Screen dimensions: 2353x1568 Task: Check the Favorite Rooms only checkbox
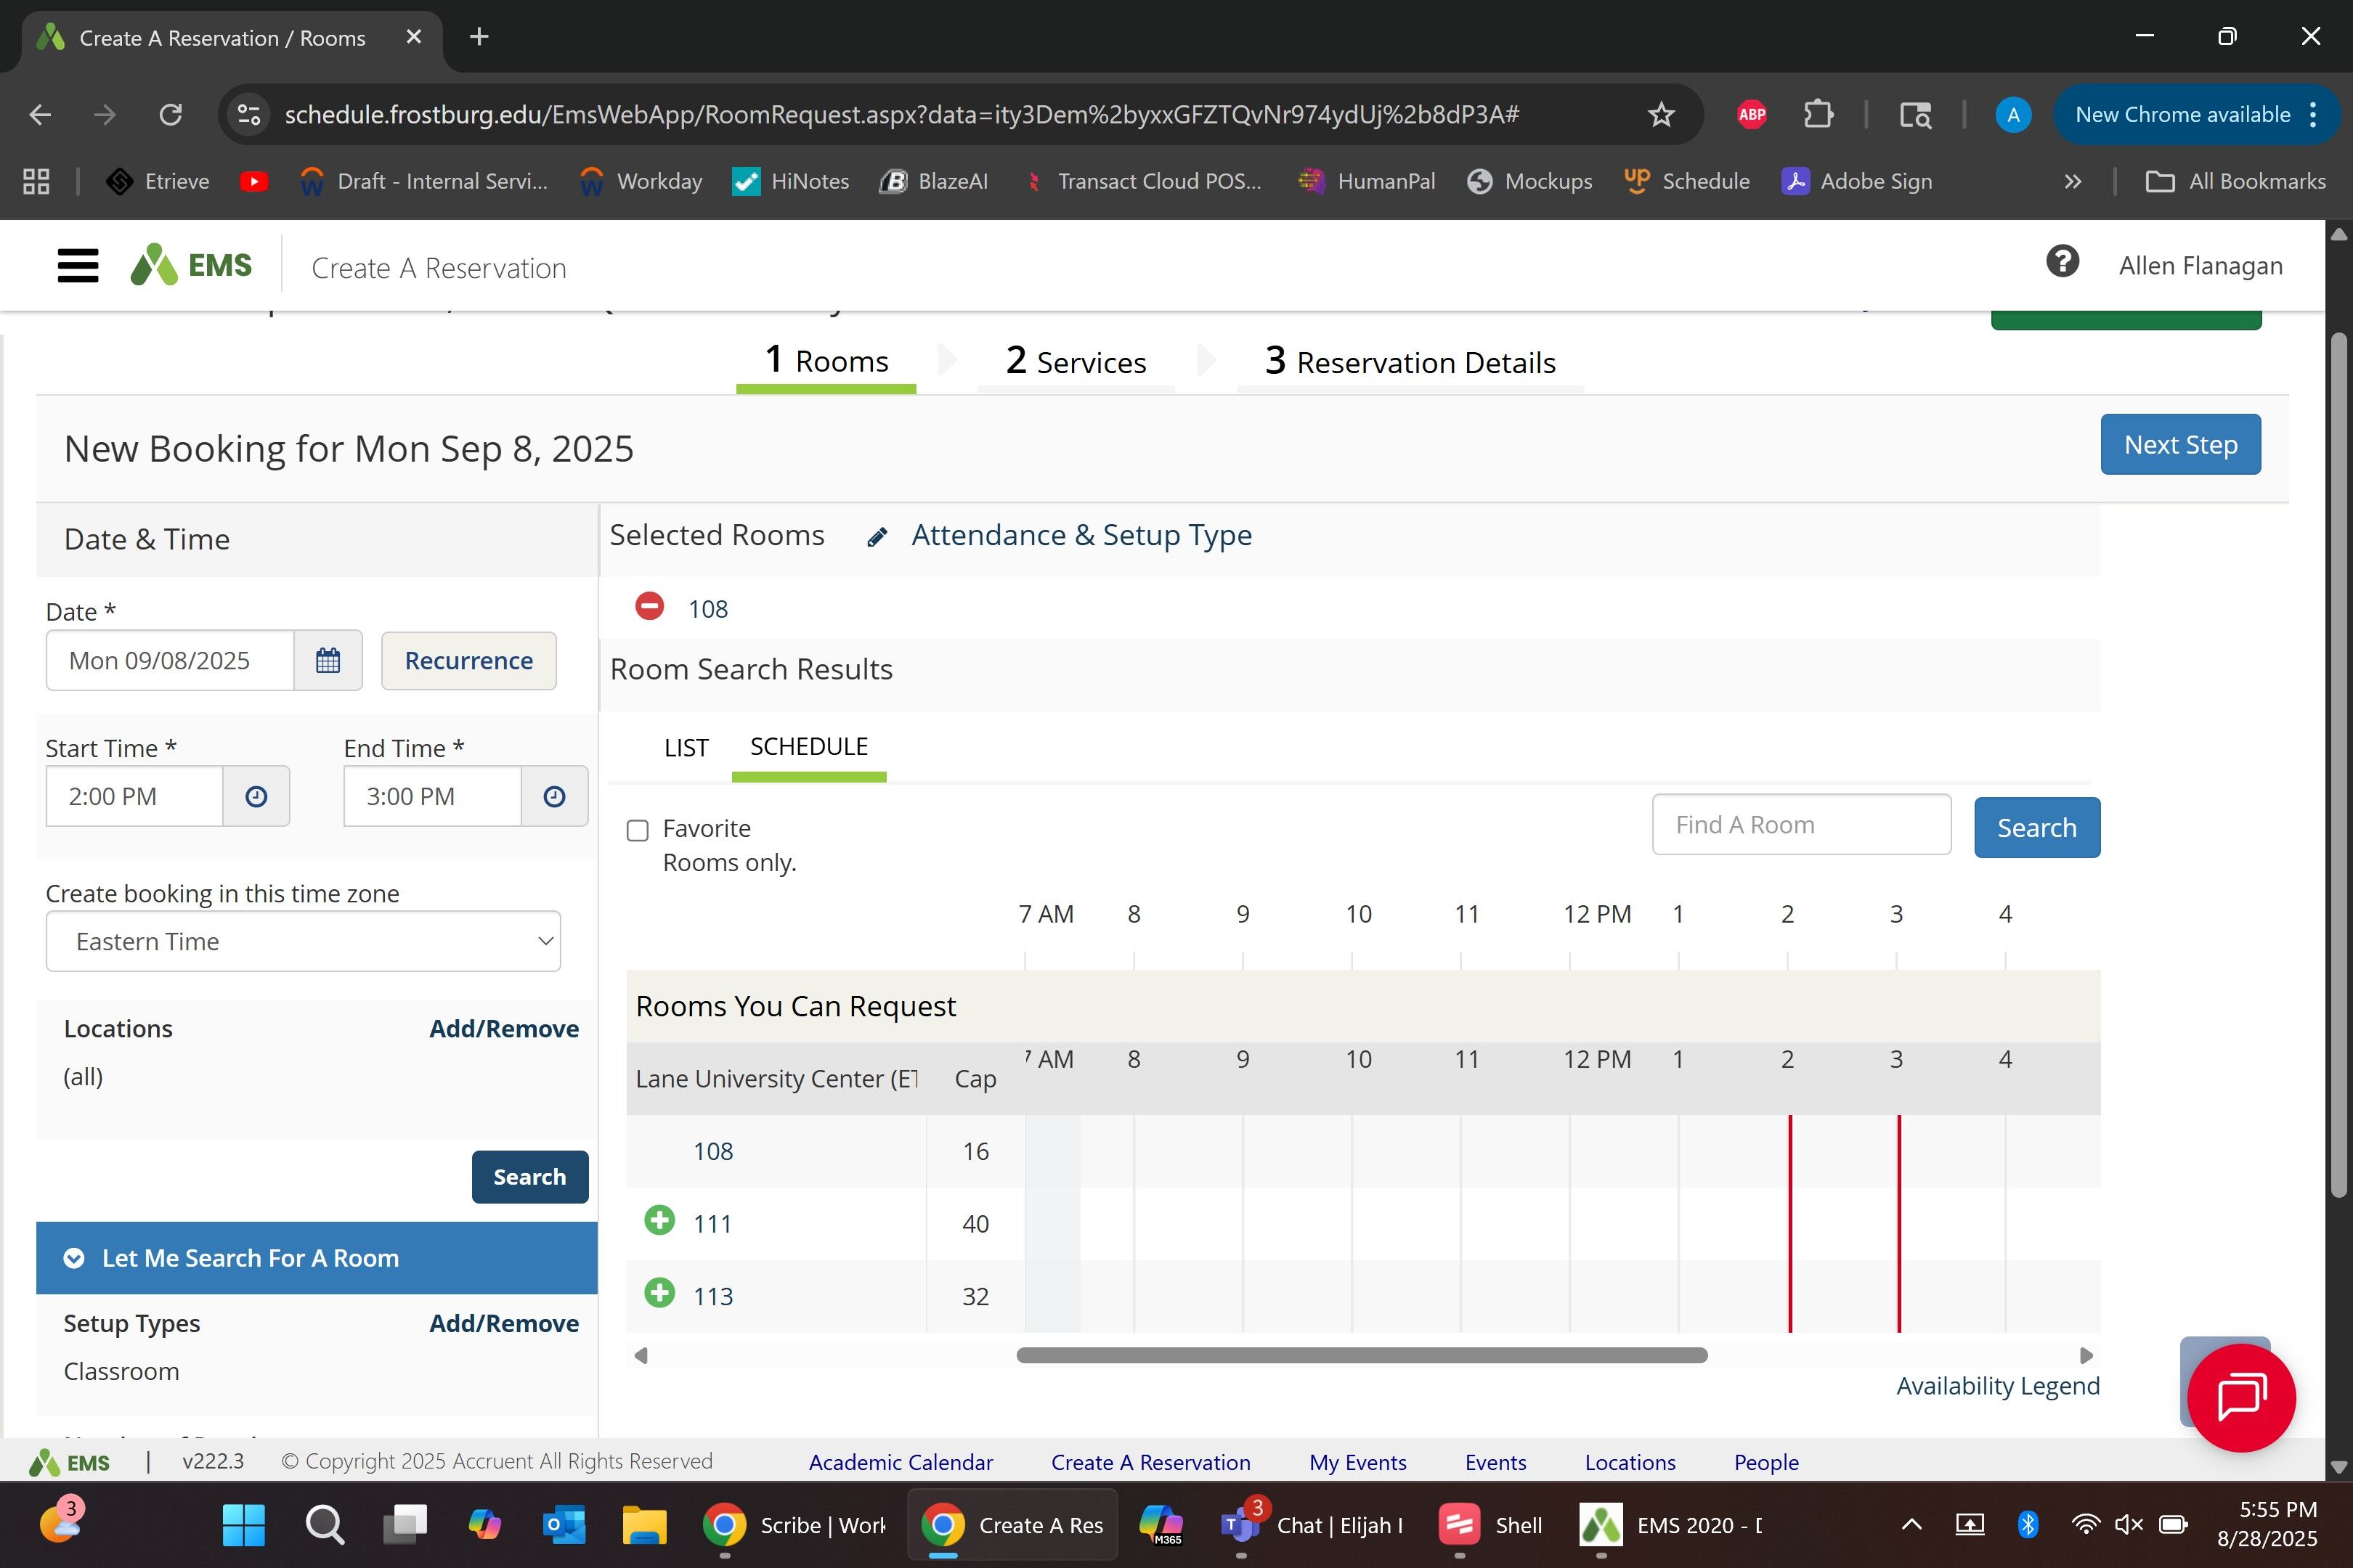point(638,830)
